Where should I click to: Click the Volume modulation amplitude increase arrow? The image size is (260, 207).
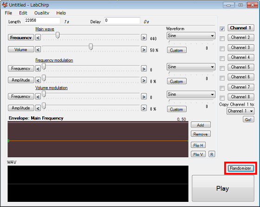tap(144, 108)
